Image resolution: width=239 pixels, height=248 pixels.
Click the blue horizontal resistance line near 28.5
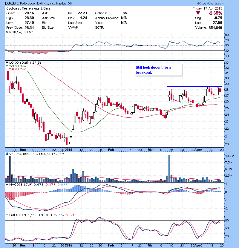pyautogui.click(x=194, y=87)
